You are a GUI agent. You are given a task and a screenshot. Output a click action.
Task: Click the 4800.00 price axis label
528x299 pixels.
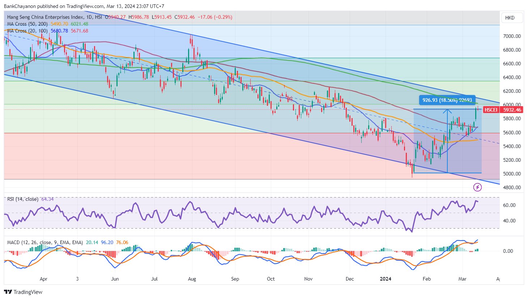[512, 187]
